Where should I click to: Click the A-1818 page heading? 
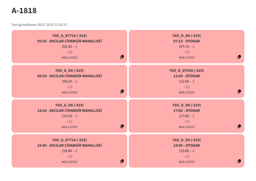point(24,11)
